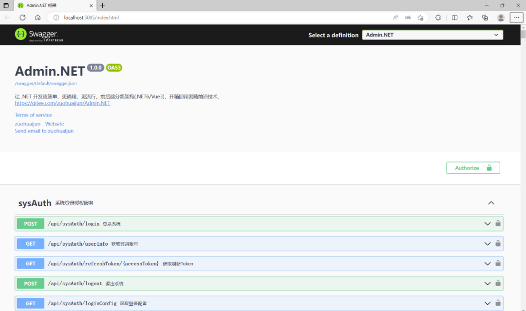The height and width of the screenshot is (311, 526).
Task: Go to the browser home page icon
Action: click(x=38, y=18)
